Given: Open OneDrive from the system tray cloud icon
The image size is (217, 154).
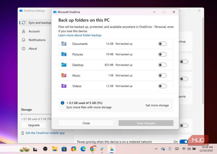Looking at the screenshot, I should (163, 149).
